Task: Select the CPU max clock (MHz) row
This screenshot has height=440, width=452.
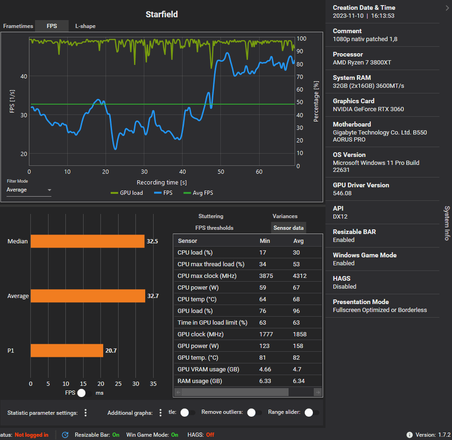Action: coord(248,276)
